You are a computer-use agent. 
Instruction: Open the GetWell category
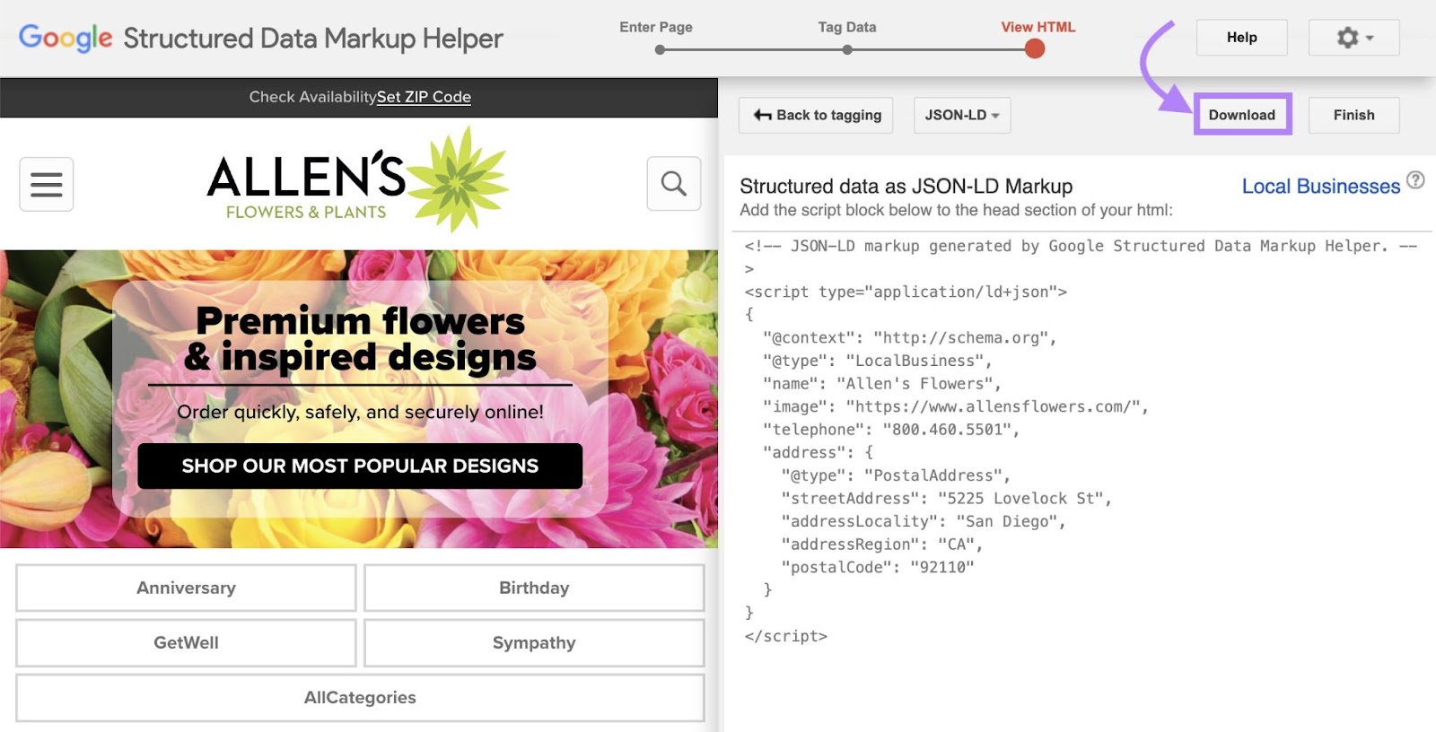(x=186, y=642)
